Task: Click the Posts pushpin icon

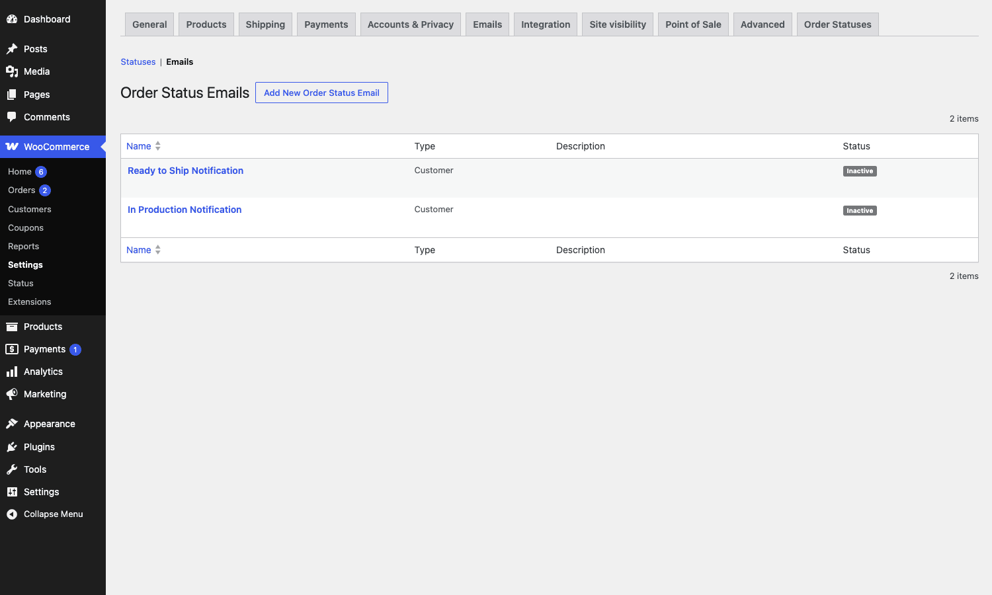Action: (x=12, y=49)
